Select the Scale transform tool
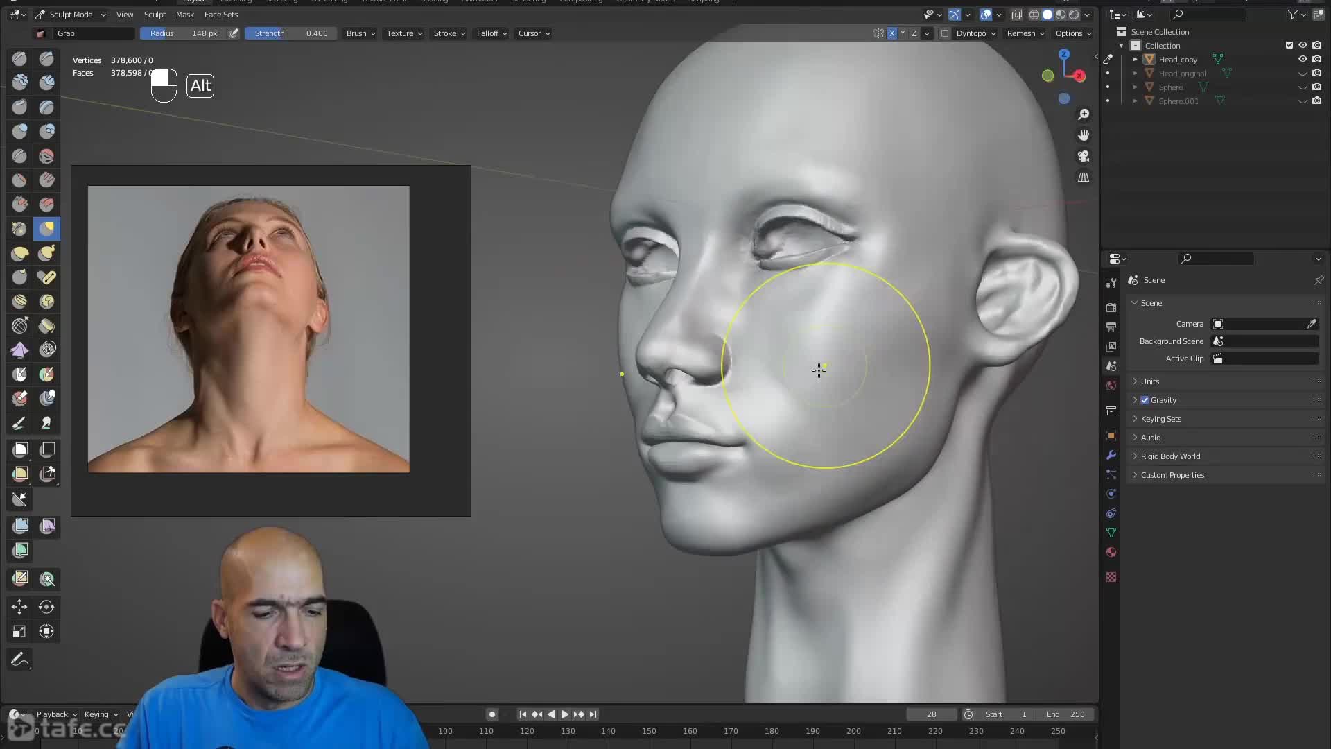 (19, 631)
